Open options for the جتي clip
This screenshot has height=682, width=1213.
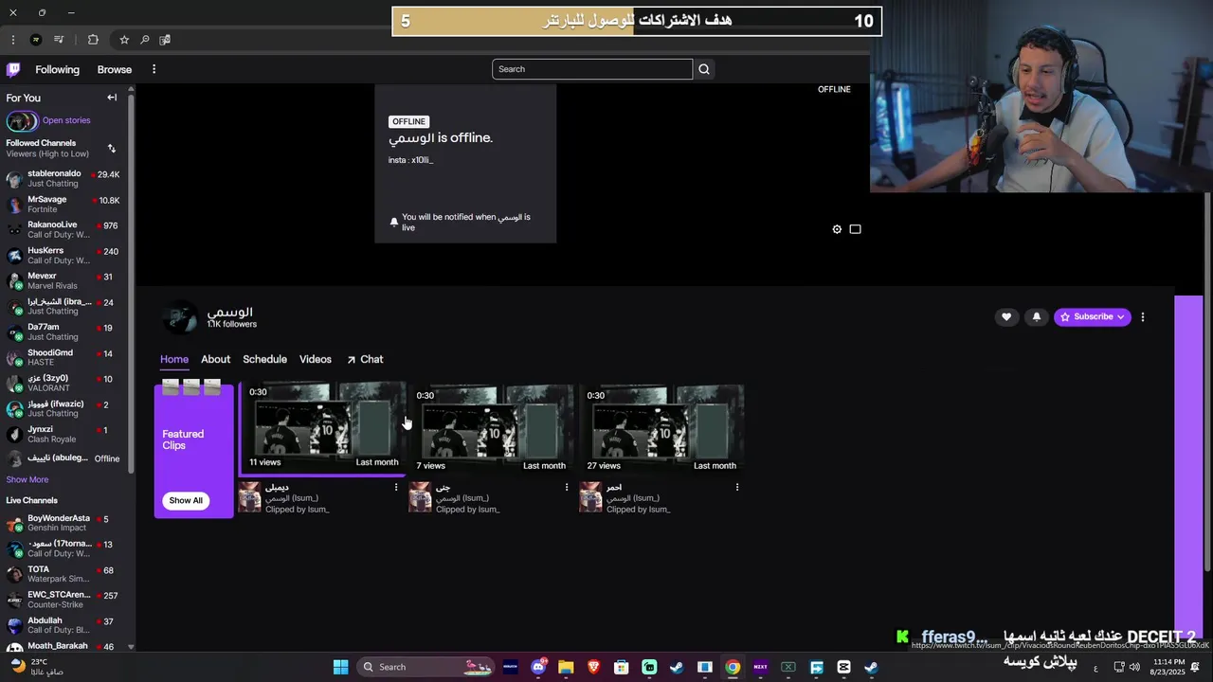pyautogui.click(x=567, y=487)
